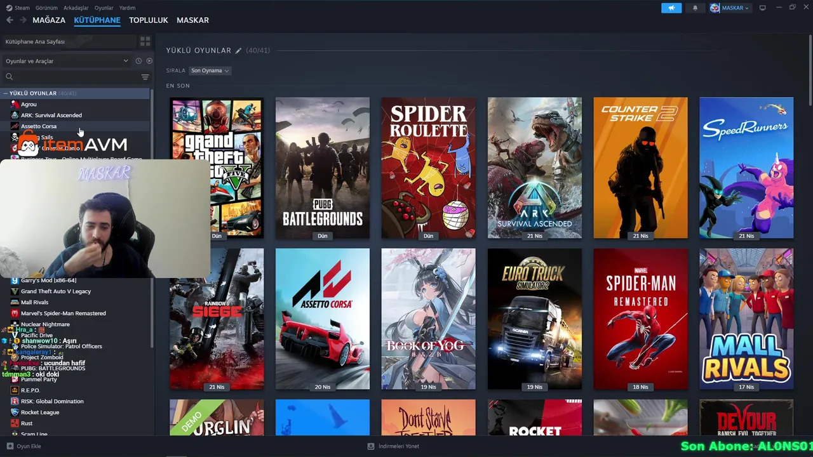The height and width of the screenshot is (457, 813).
Task: Open the notifications bell
Action: [695, 8]
